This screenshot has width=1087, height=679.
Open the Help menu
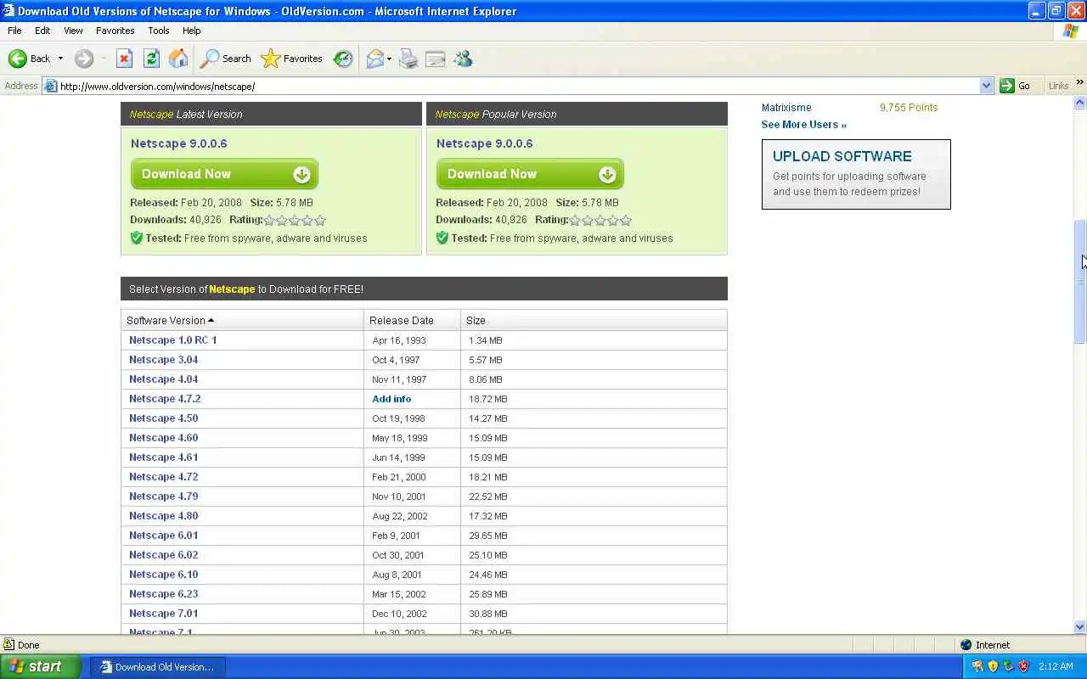pos(192,31)
